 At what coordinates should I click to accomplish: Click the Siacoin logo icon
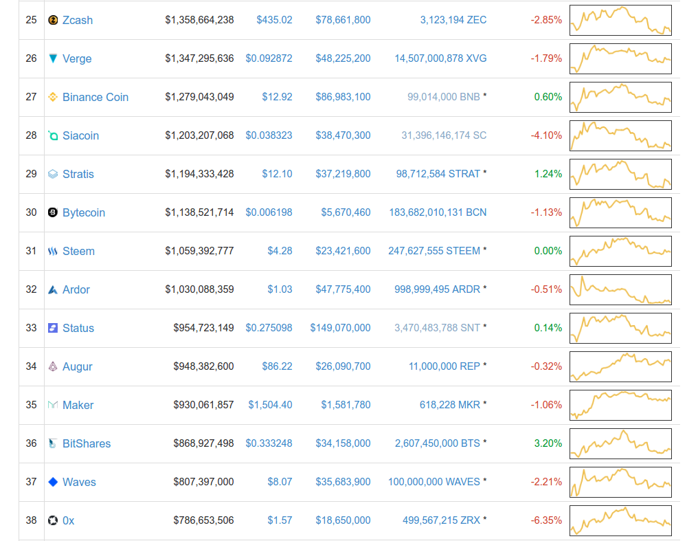coord(53,135)
